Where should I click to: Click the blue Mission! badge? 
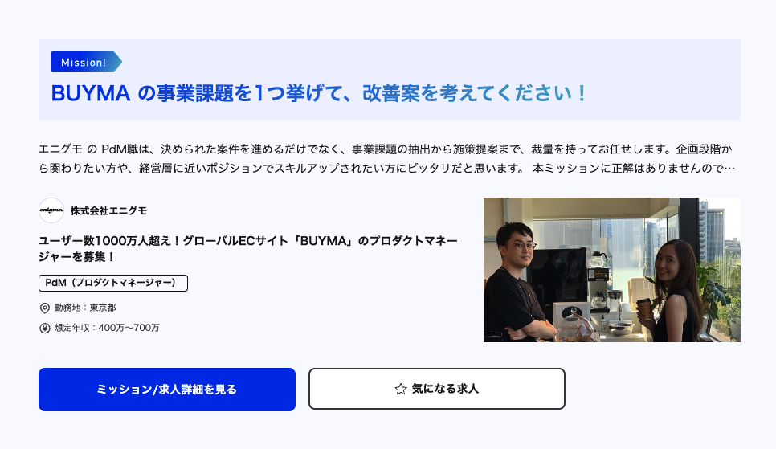86,62
